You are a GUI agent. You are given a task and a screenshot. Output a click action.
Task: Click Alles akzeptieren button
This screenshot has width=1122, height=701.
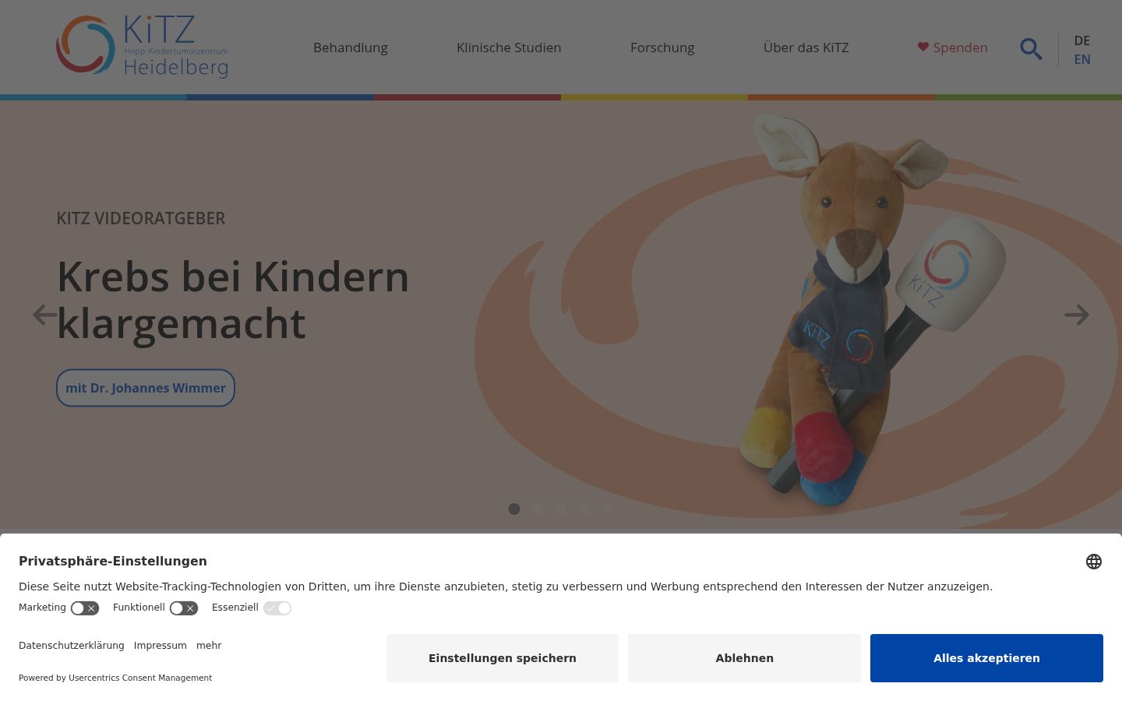click(986, 658)
